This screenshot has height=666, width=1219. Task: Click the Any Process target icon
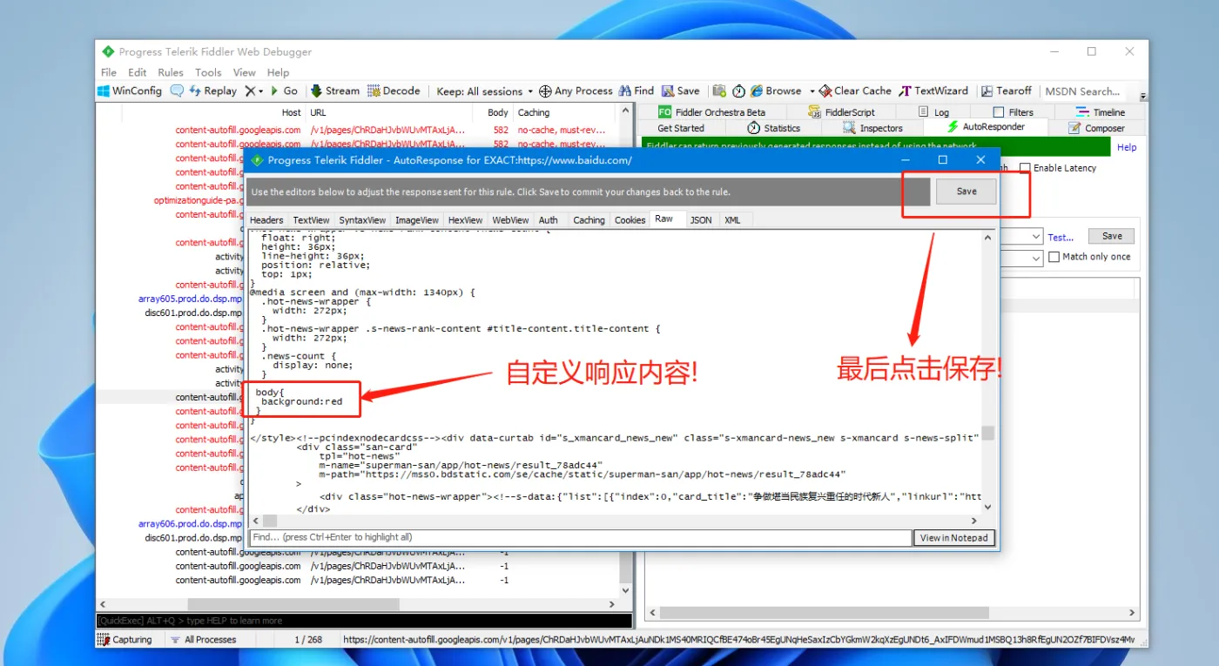point(545,91)
